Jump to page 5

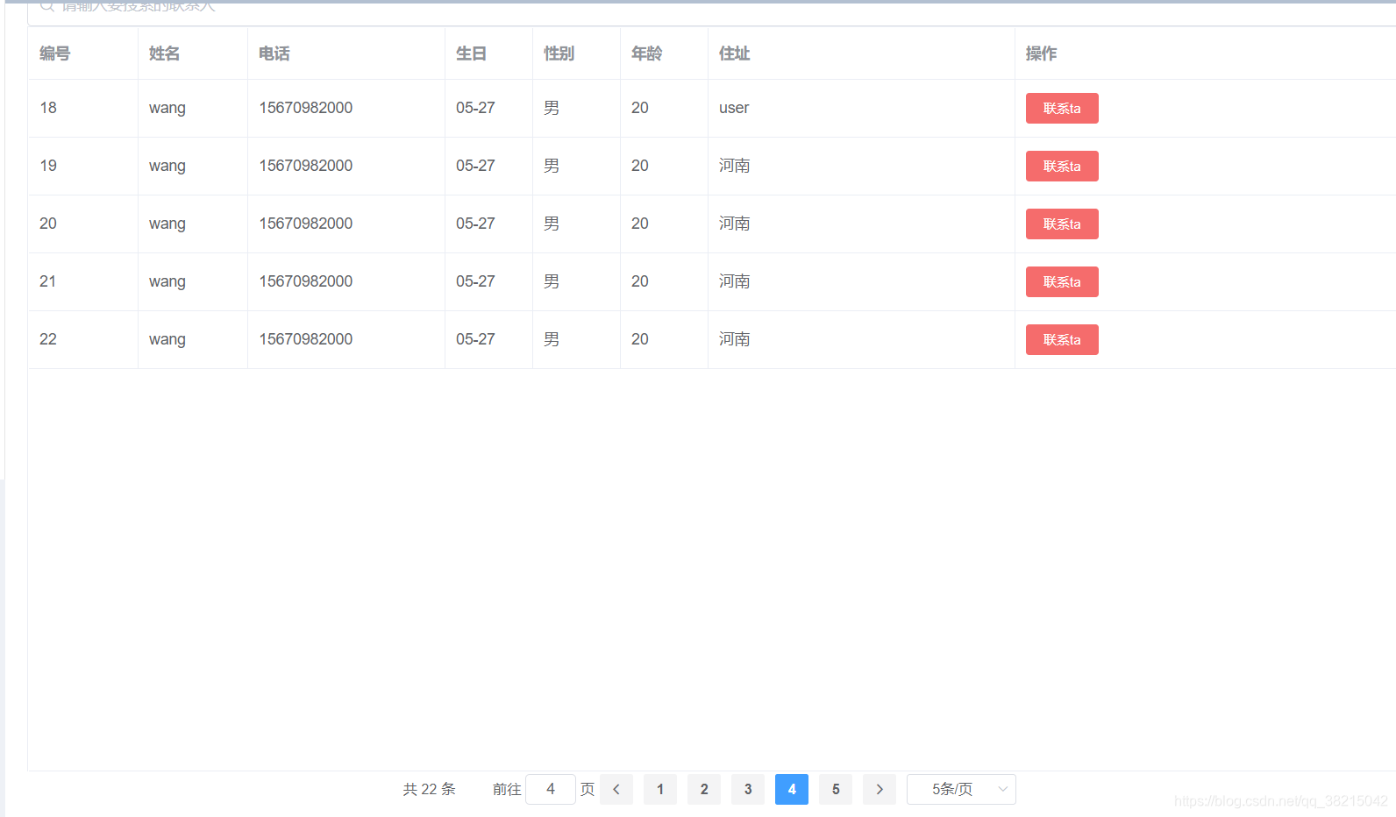click(x=836, y=789)
